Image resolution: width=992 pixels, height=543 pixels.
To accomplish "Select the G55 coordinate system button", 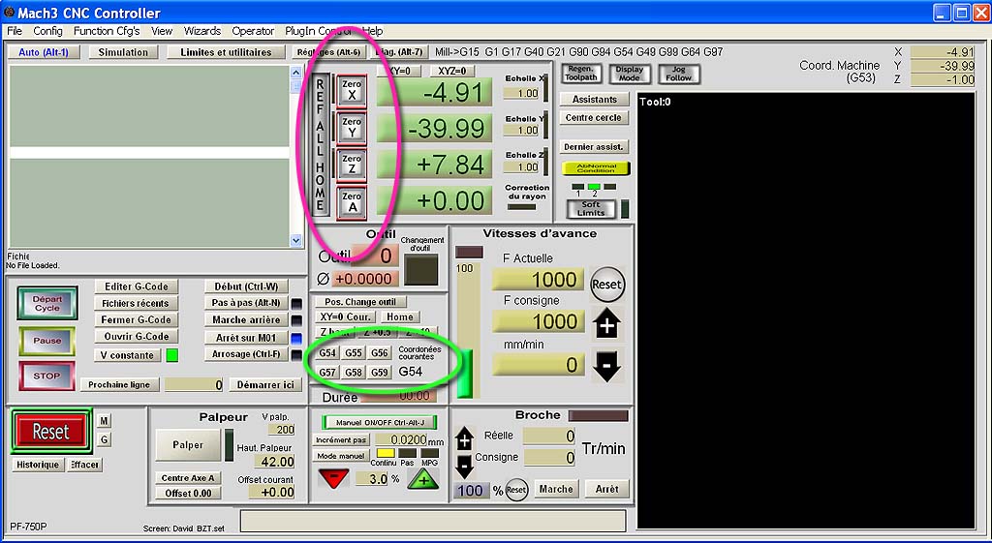I will [x=354, y=352].
